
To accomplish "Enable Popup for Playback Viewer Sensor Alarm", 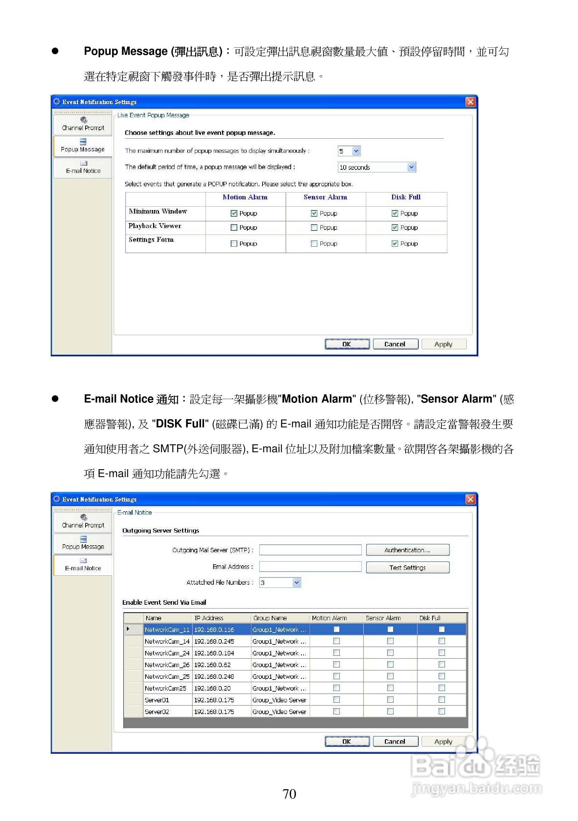I will coord(314,227).
